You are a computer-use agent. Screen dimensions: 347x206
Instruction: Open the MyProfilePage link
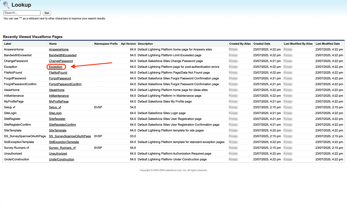(59, 102)
